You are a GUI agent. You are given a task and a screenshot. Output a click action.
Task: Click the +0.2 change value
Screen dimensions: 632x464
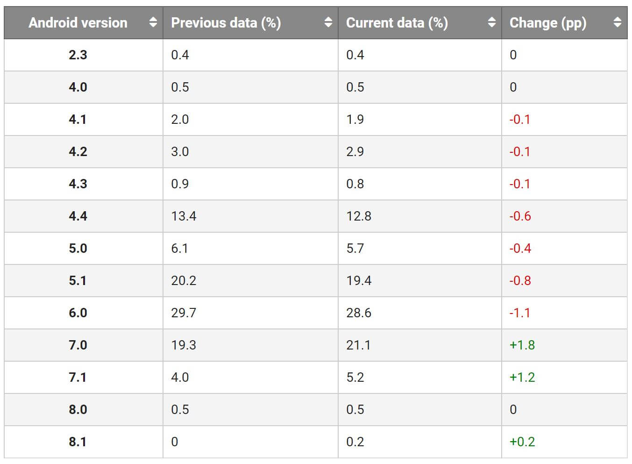click(x=522, y=442)
